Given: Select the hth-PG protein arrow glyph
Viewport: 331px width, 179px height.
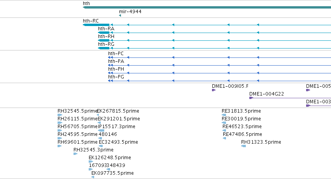Looking at the screenshot, I should click(110, 81).
